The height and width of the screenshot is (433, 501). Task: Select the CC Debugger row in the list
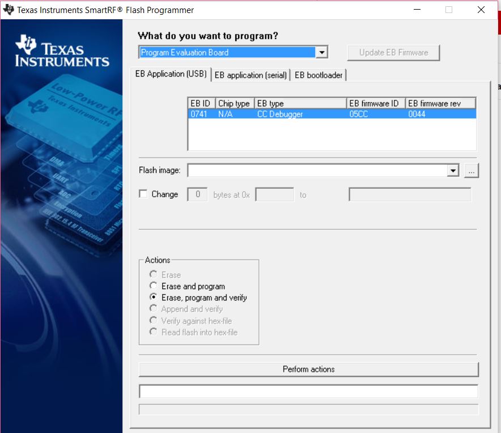(x=332, y=114)
